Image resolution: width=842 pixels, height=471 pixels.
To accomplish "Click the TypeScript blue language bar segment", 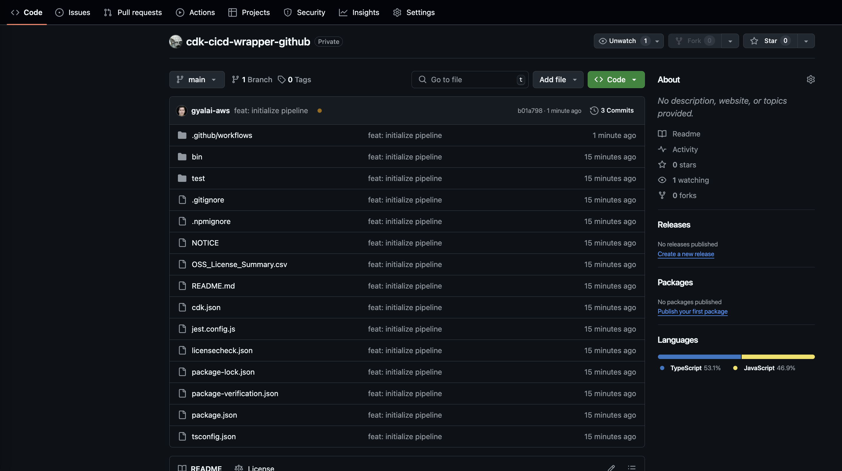I will (x=699, y=357).
